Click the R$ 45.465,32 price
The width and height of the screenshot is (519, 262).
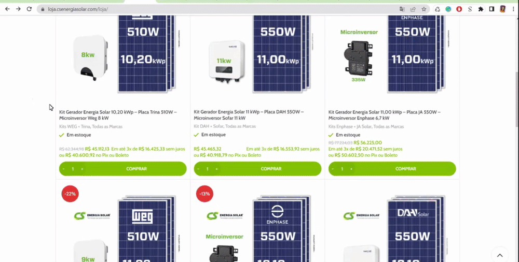pos(208,149)
